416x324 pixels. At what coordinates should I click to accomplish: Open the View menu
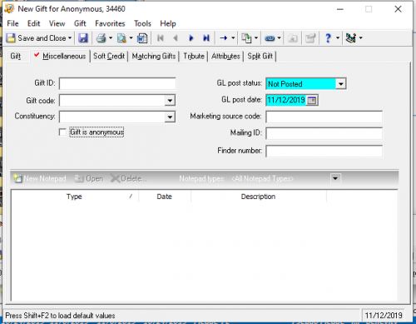click(x=57, y=23)
